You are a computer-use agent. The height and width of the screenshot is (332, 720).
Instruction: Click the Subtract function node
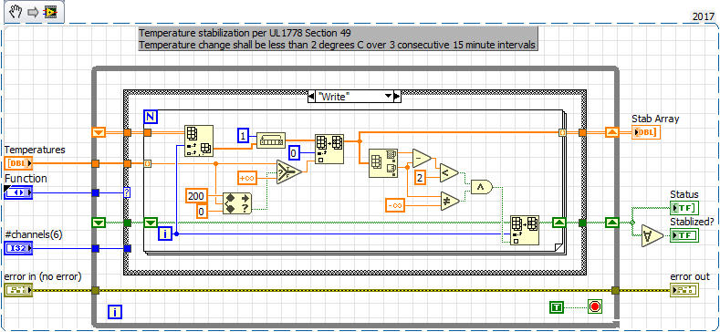click(422, 158)
